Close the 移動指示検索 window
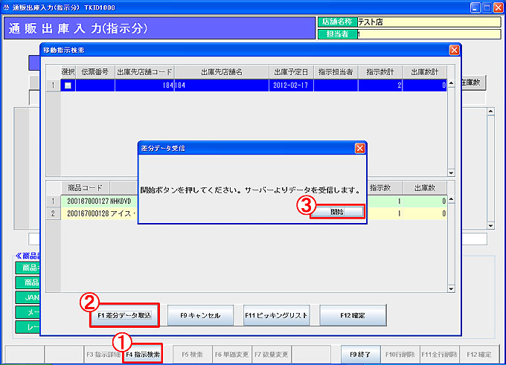Image resolution: width=506 pixels, height=365 pixels. coord(454,50)
